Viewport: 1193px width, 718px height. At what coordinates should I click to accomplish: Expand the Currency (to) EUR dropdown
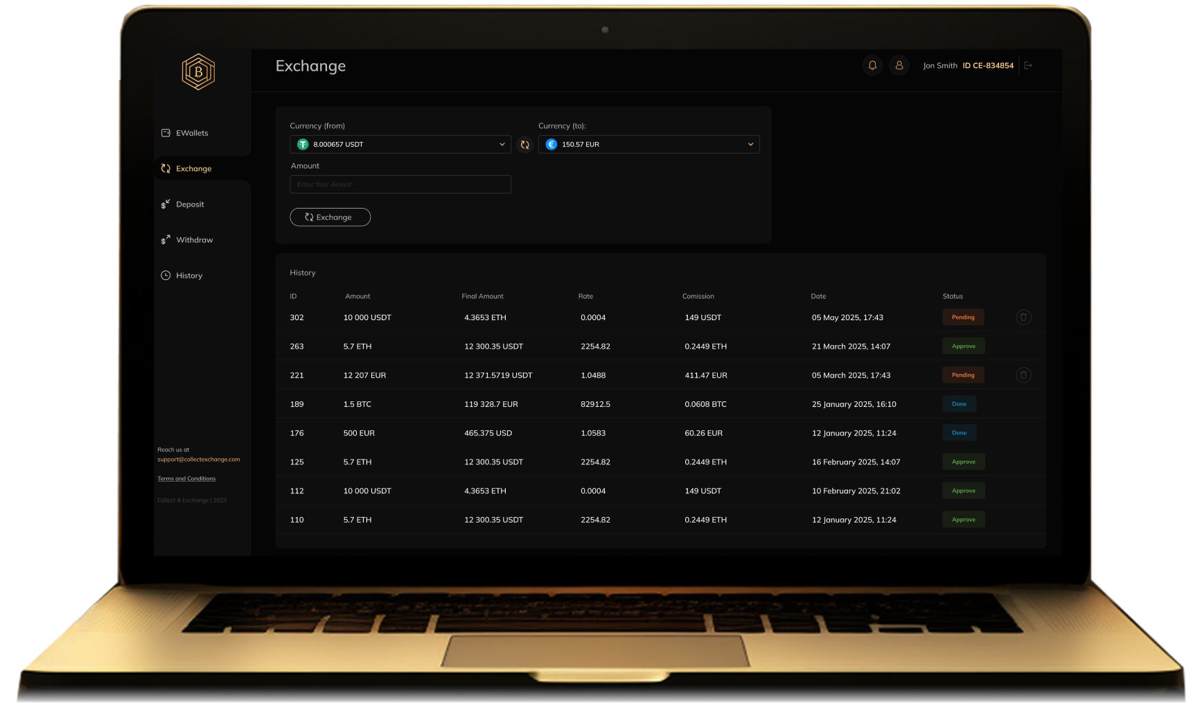pyautogui.click(x=750, y=144)
